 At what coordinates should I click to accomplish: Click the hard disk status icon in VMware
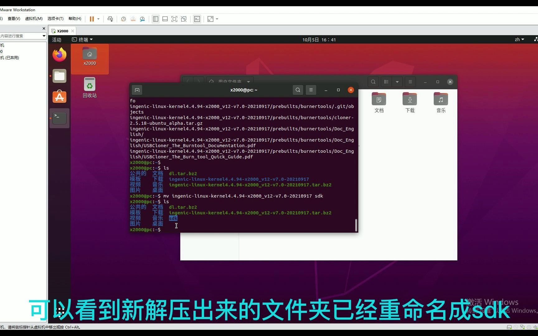pyautogui.click(x=509, y=327)
